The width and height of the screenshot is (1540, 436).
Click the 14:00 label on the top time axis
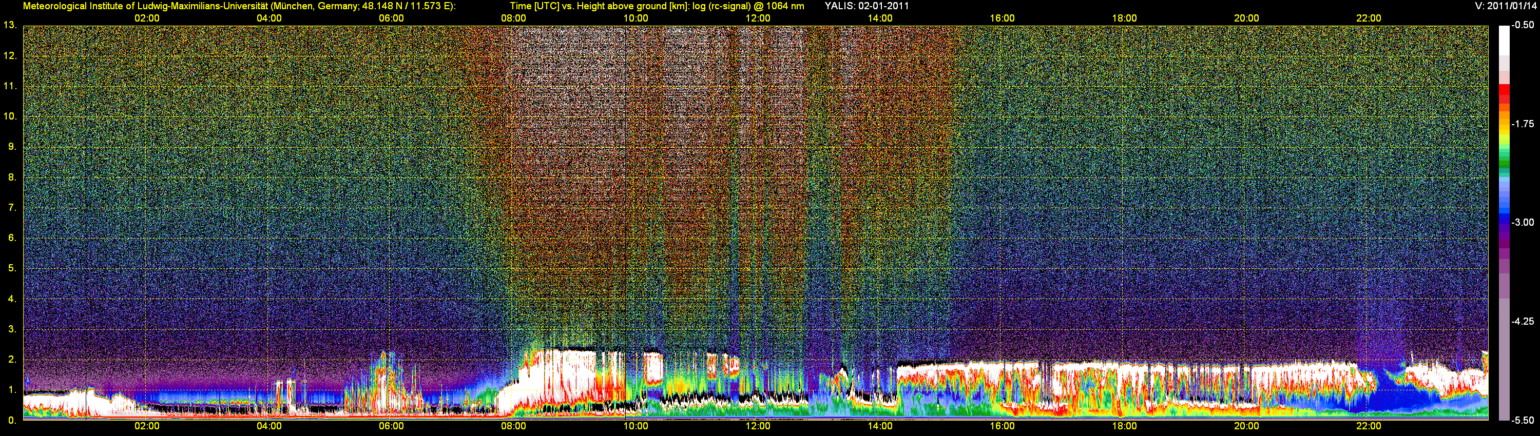(880, 18)
